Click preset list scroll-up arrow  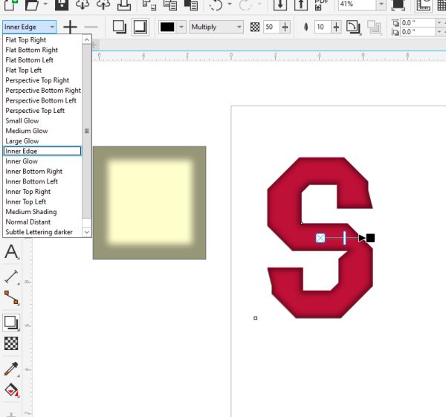click(87, 40)
